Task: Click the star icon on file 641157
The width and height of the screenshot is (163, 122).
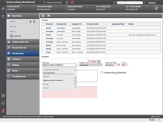Action: pyautogui.click(x=30, y=22)
